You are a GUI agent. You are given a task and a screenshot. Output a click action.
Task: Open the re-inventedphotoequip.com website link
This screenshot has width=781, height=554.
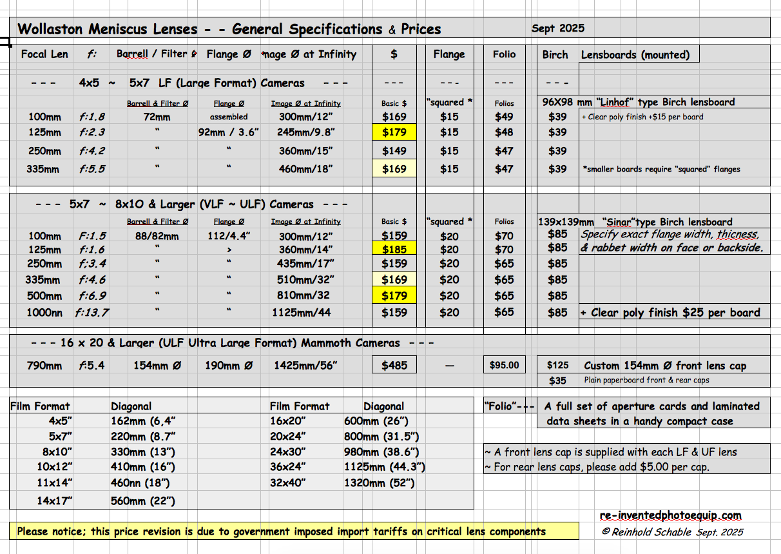[670, 516]
